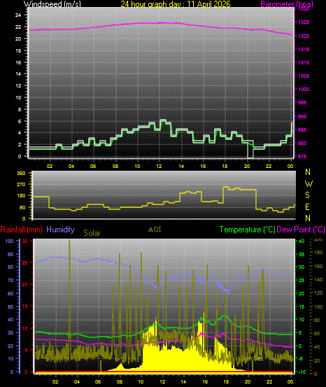The height and width of the screenshot is (387, 326).
Task: Click the 180 wind direction axis value
Action: [21, 196]
